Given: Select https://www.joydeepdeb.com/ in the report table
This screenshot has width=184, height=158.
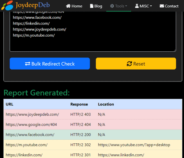Looking at the screenshot, I should tap(32, 114).
